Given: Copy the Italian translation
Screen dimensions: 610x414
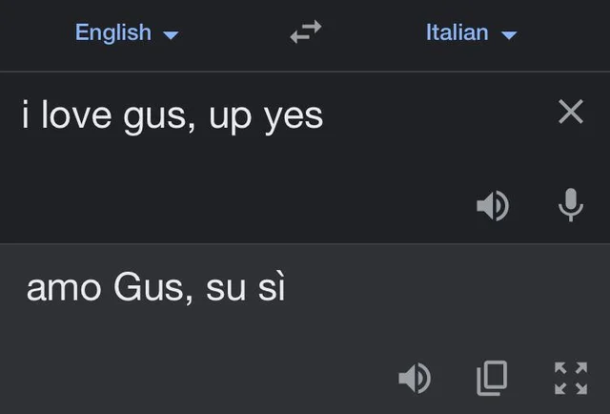Looking at the screenshot, I should click(492, 379).
